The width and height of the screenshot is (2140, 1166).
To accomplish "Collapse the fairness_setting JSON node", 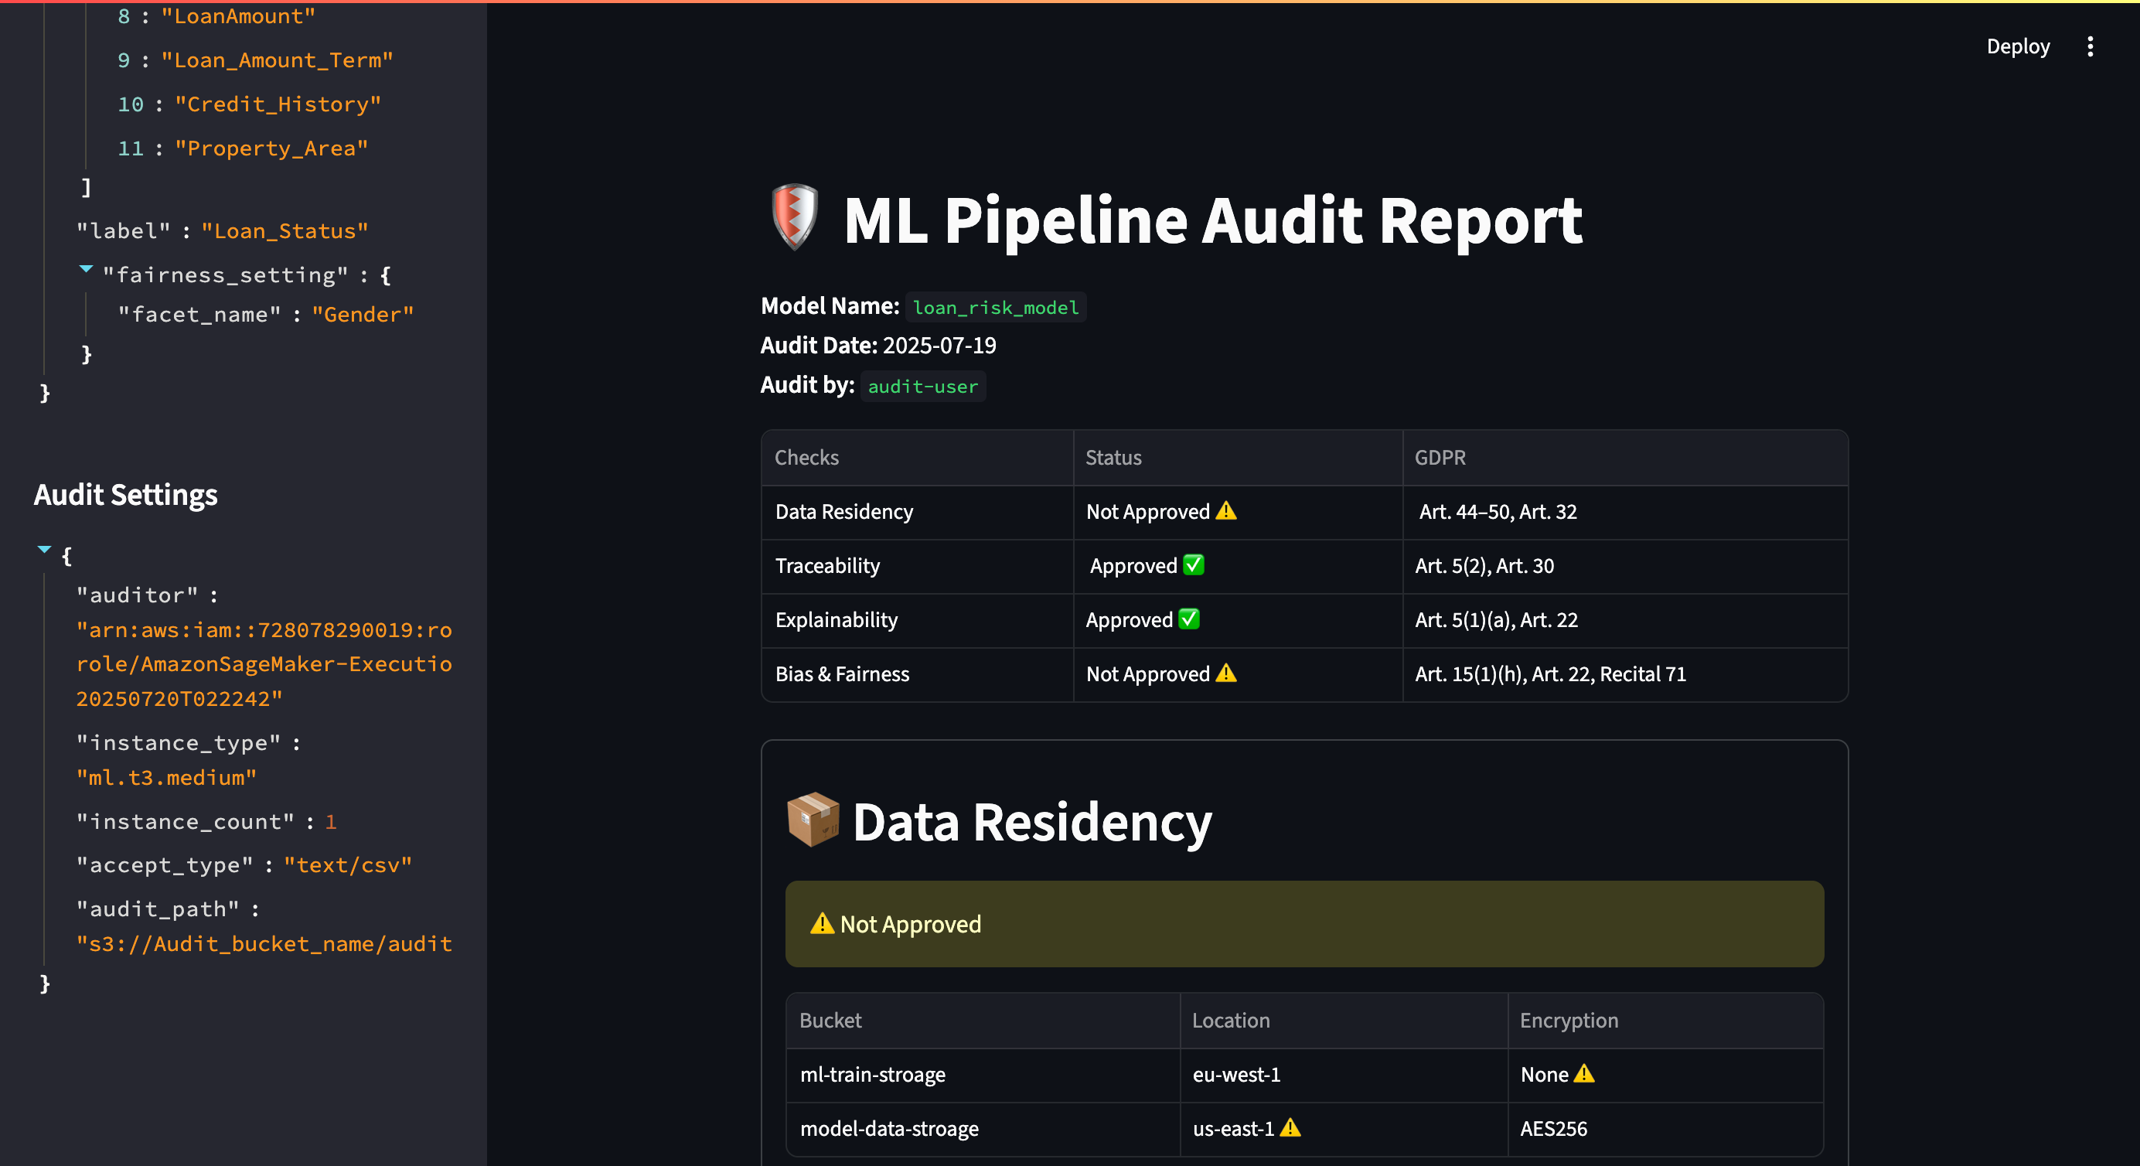I will pos(86,268).
